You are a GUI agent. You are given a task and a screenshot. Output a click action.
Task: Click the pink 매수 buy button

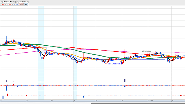pos(21,4)
